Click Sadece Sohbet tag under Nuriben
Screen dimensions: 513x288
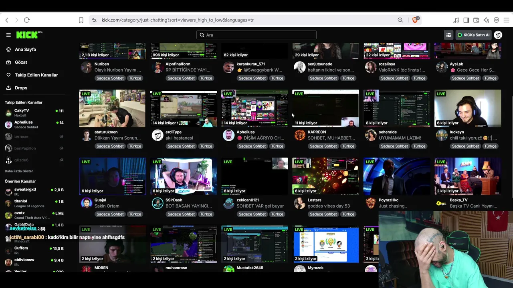[x=110, y=78]
